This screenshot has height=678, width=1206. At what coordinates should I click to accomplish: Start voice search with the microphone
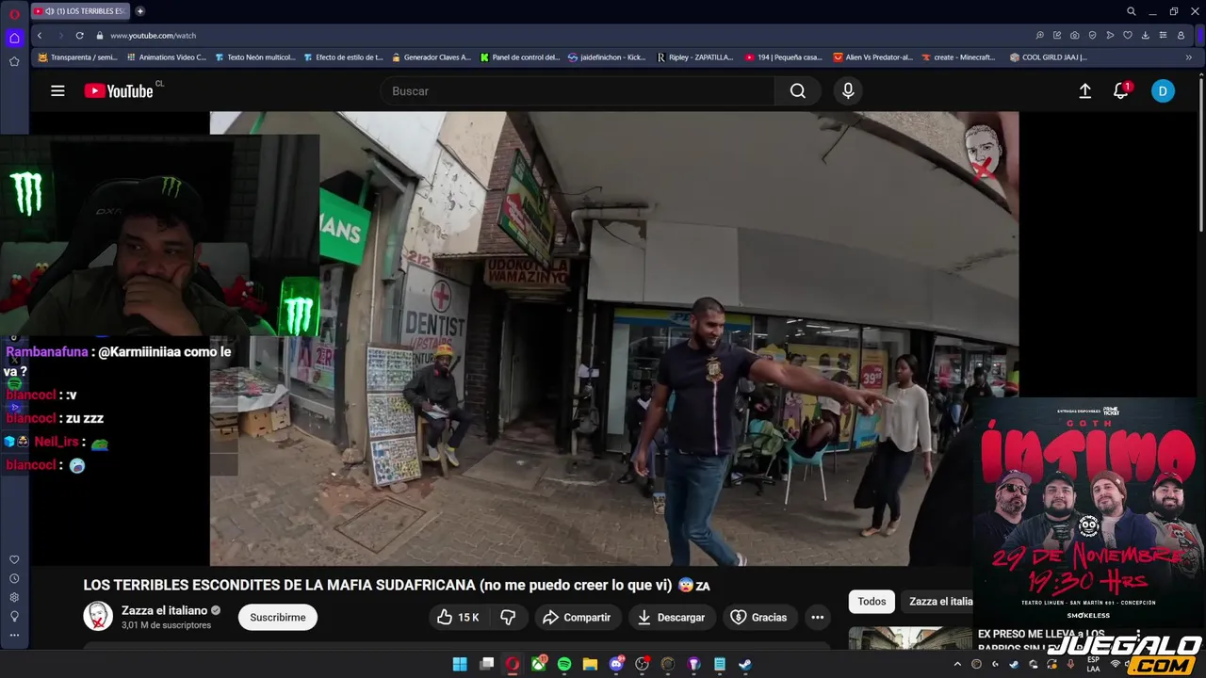coord(848,90)
